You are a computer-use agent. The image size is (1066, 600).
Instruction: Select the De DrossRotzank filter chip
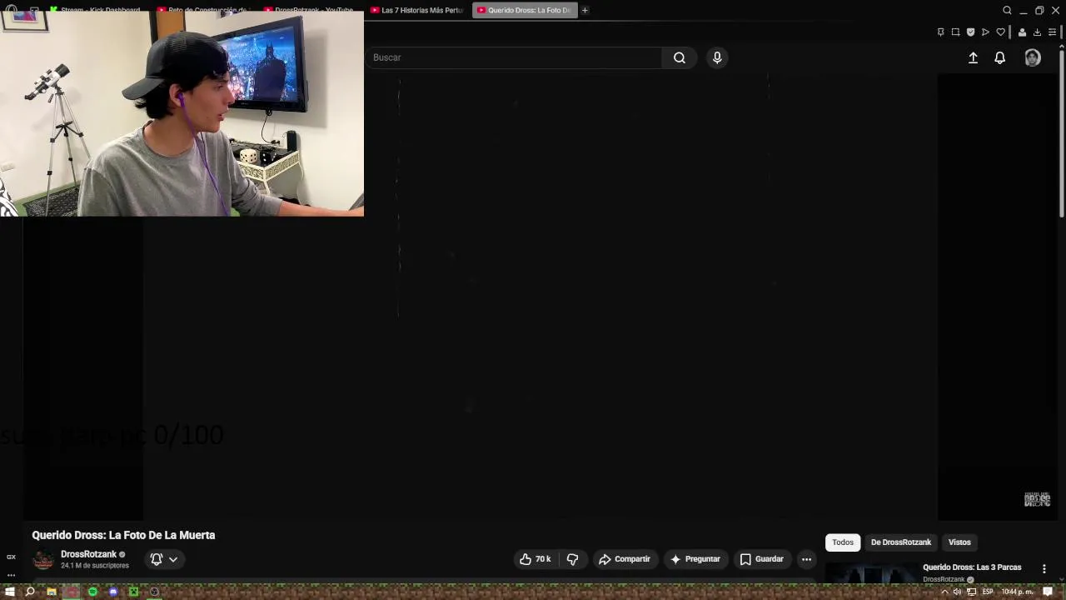(901, 542)
